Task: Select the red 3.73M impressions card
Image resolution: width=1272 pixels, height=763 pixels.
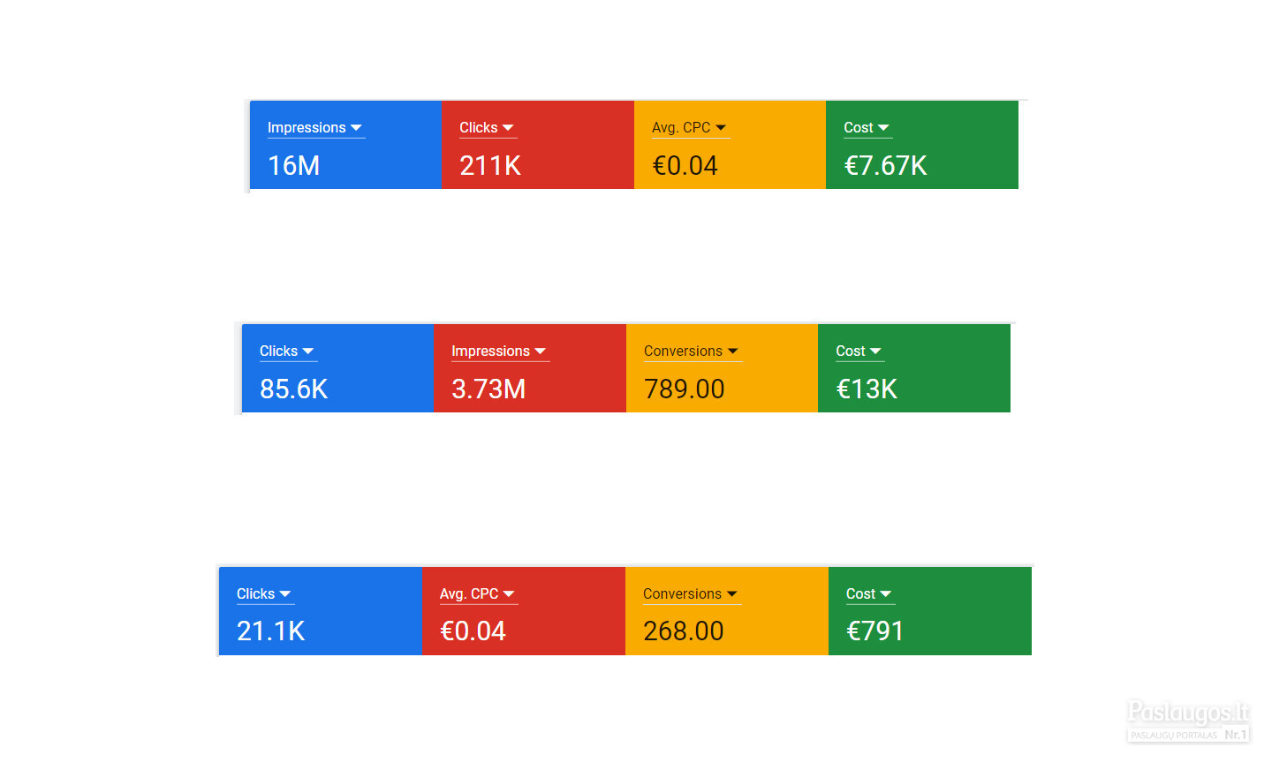Action: [530, 368]
